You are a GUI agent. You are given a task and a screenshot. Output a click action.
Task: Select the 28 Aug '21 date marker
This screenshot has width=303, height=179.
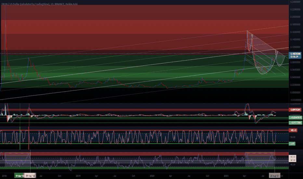click(275, 176)
